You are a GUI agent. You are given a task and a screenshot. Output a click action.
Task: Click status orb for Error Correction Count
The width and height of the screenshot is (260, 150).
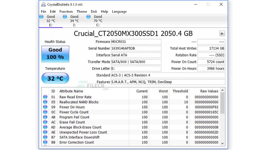pyautogui.click(x=45, y=142)
